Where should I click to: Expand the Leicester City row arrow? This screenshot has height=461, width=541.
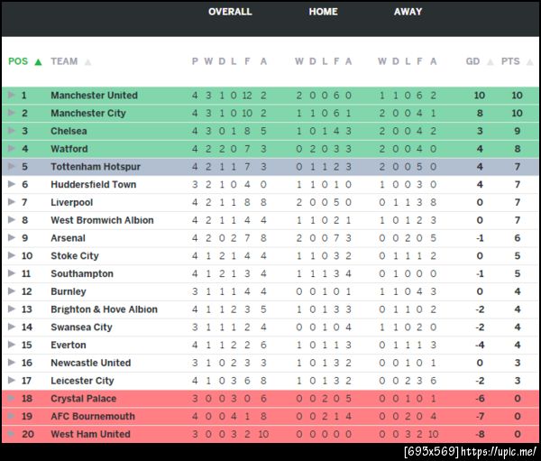(11, 381)
